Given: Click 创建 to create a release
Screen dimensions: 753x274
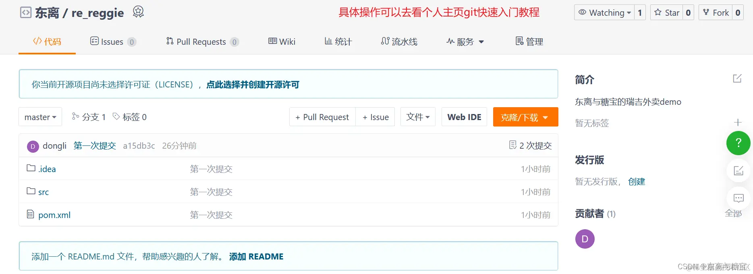Looking at the screenshot, I should click(637, 182).
